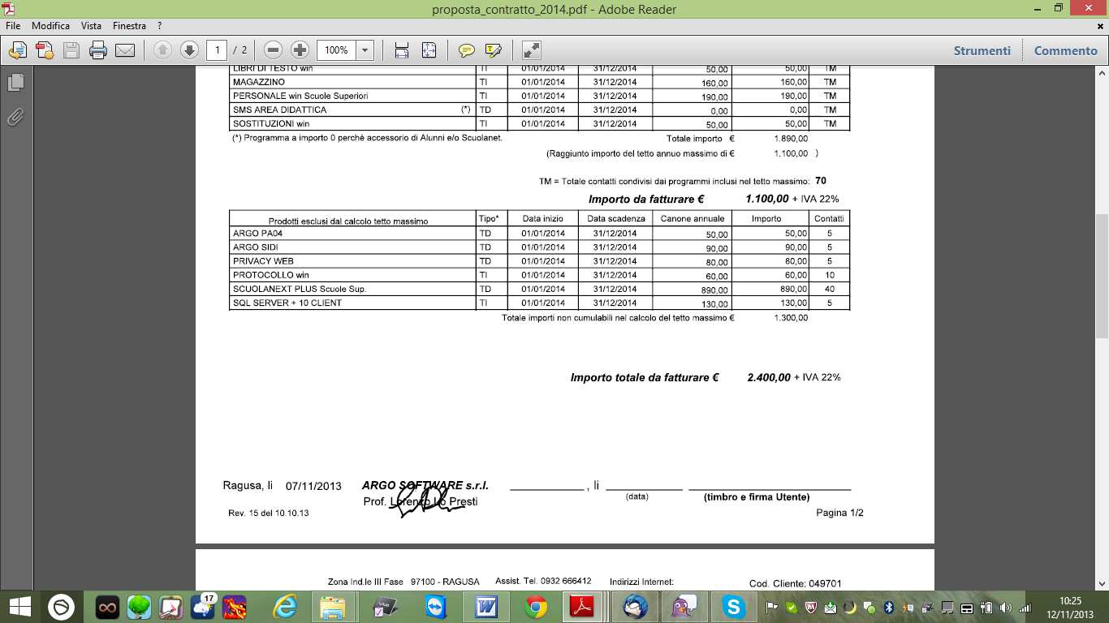Print the document with printer icon
The image size is (1109, 623).
(98, 50)
